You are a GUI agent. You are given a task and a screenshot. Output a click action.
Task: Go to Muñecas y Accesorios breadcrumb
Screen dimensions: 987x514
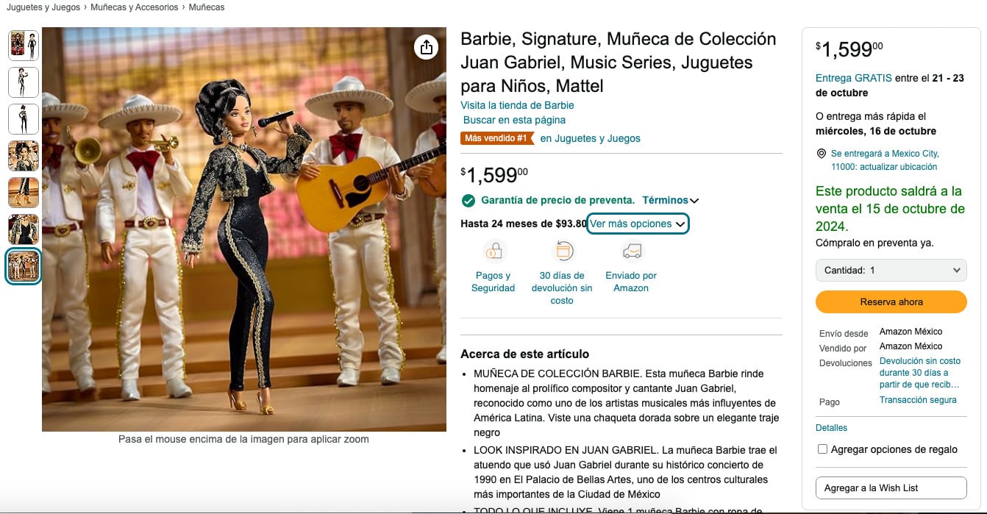point(135,7)
